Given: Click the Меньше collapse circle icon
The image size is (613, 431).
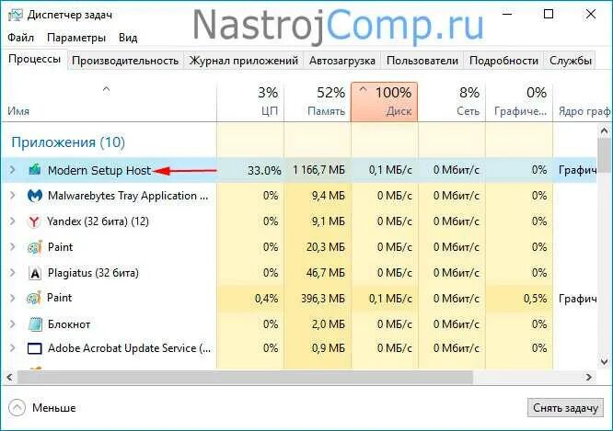Looking at the screenshot, I should click(x=17, y=408).
